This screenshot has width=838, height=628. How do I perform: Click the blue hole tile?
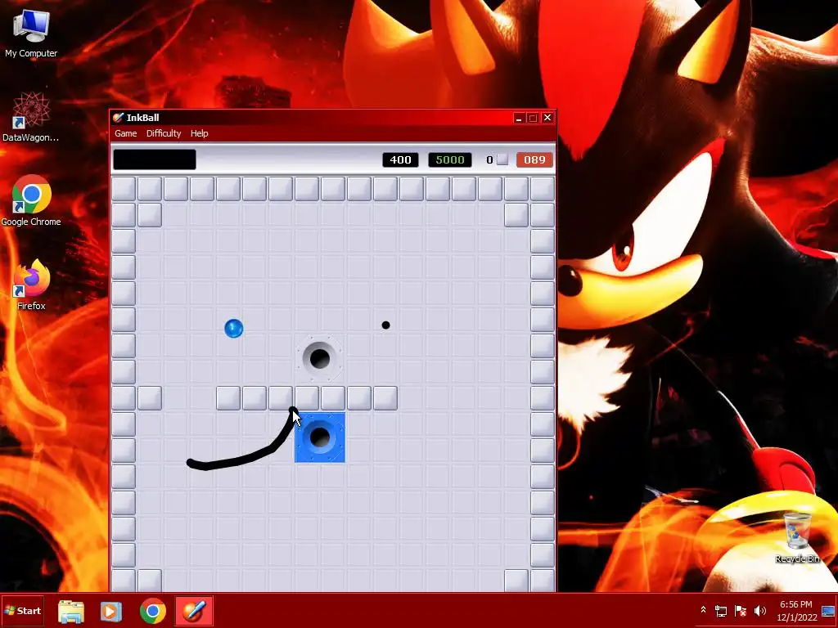(x=320, y=437)
